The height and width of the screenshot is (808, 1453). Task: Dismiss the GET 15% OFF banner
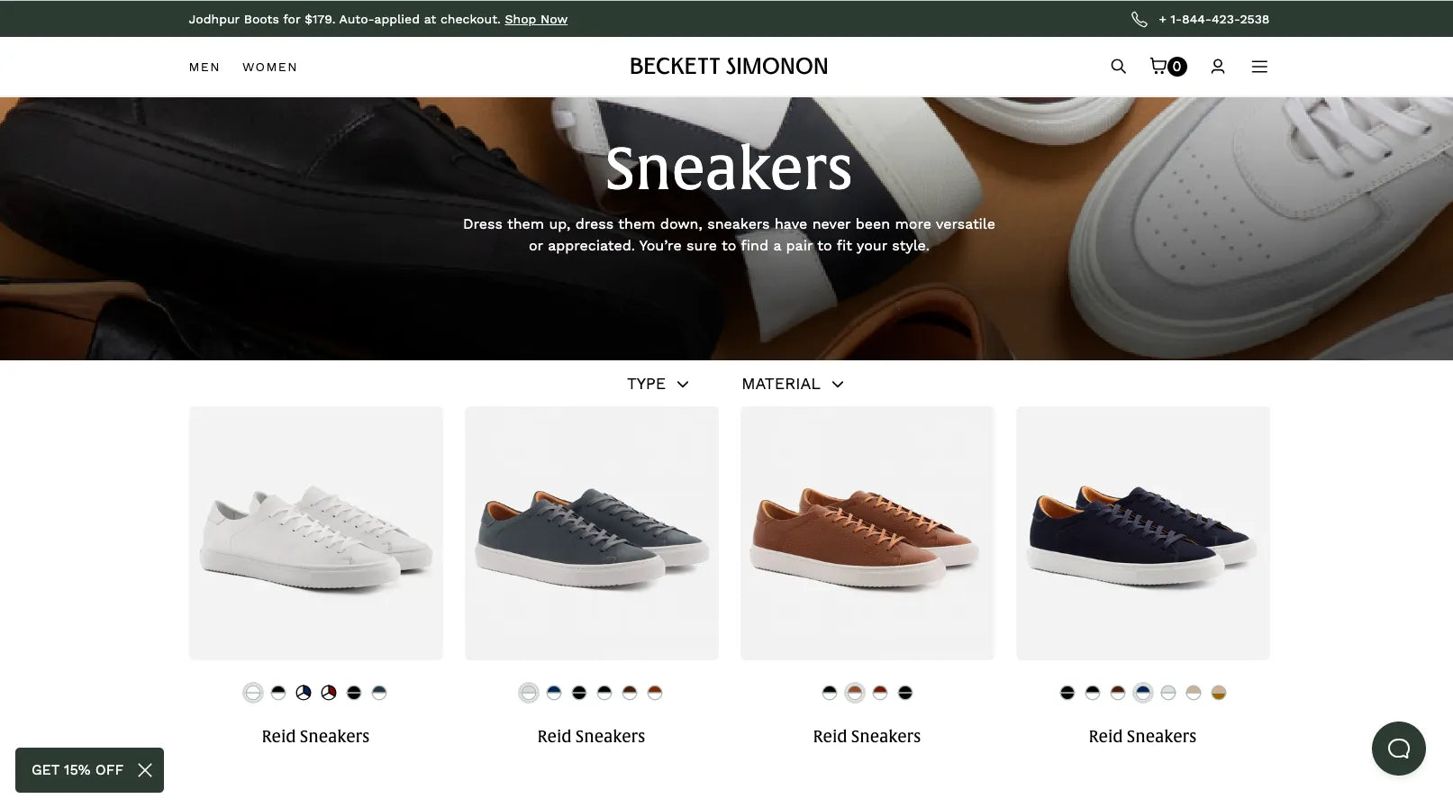[x=145, y=769]
